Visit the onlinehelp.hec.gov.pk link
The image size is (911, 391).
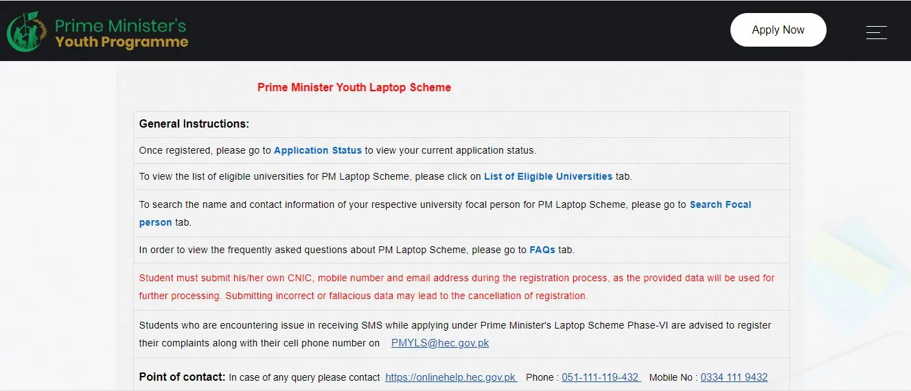pyautogui.click(x=451, y=377)
